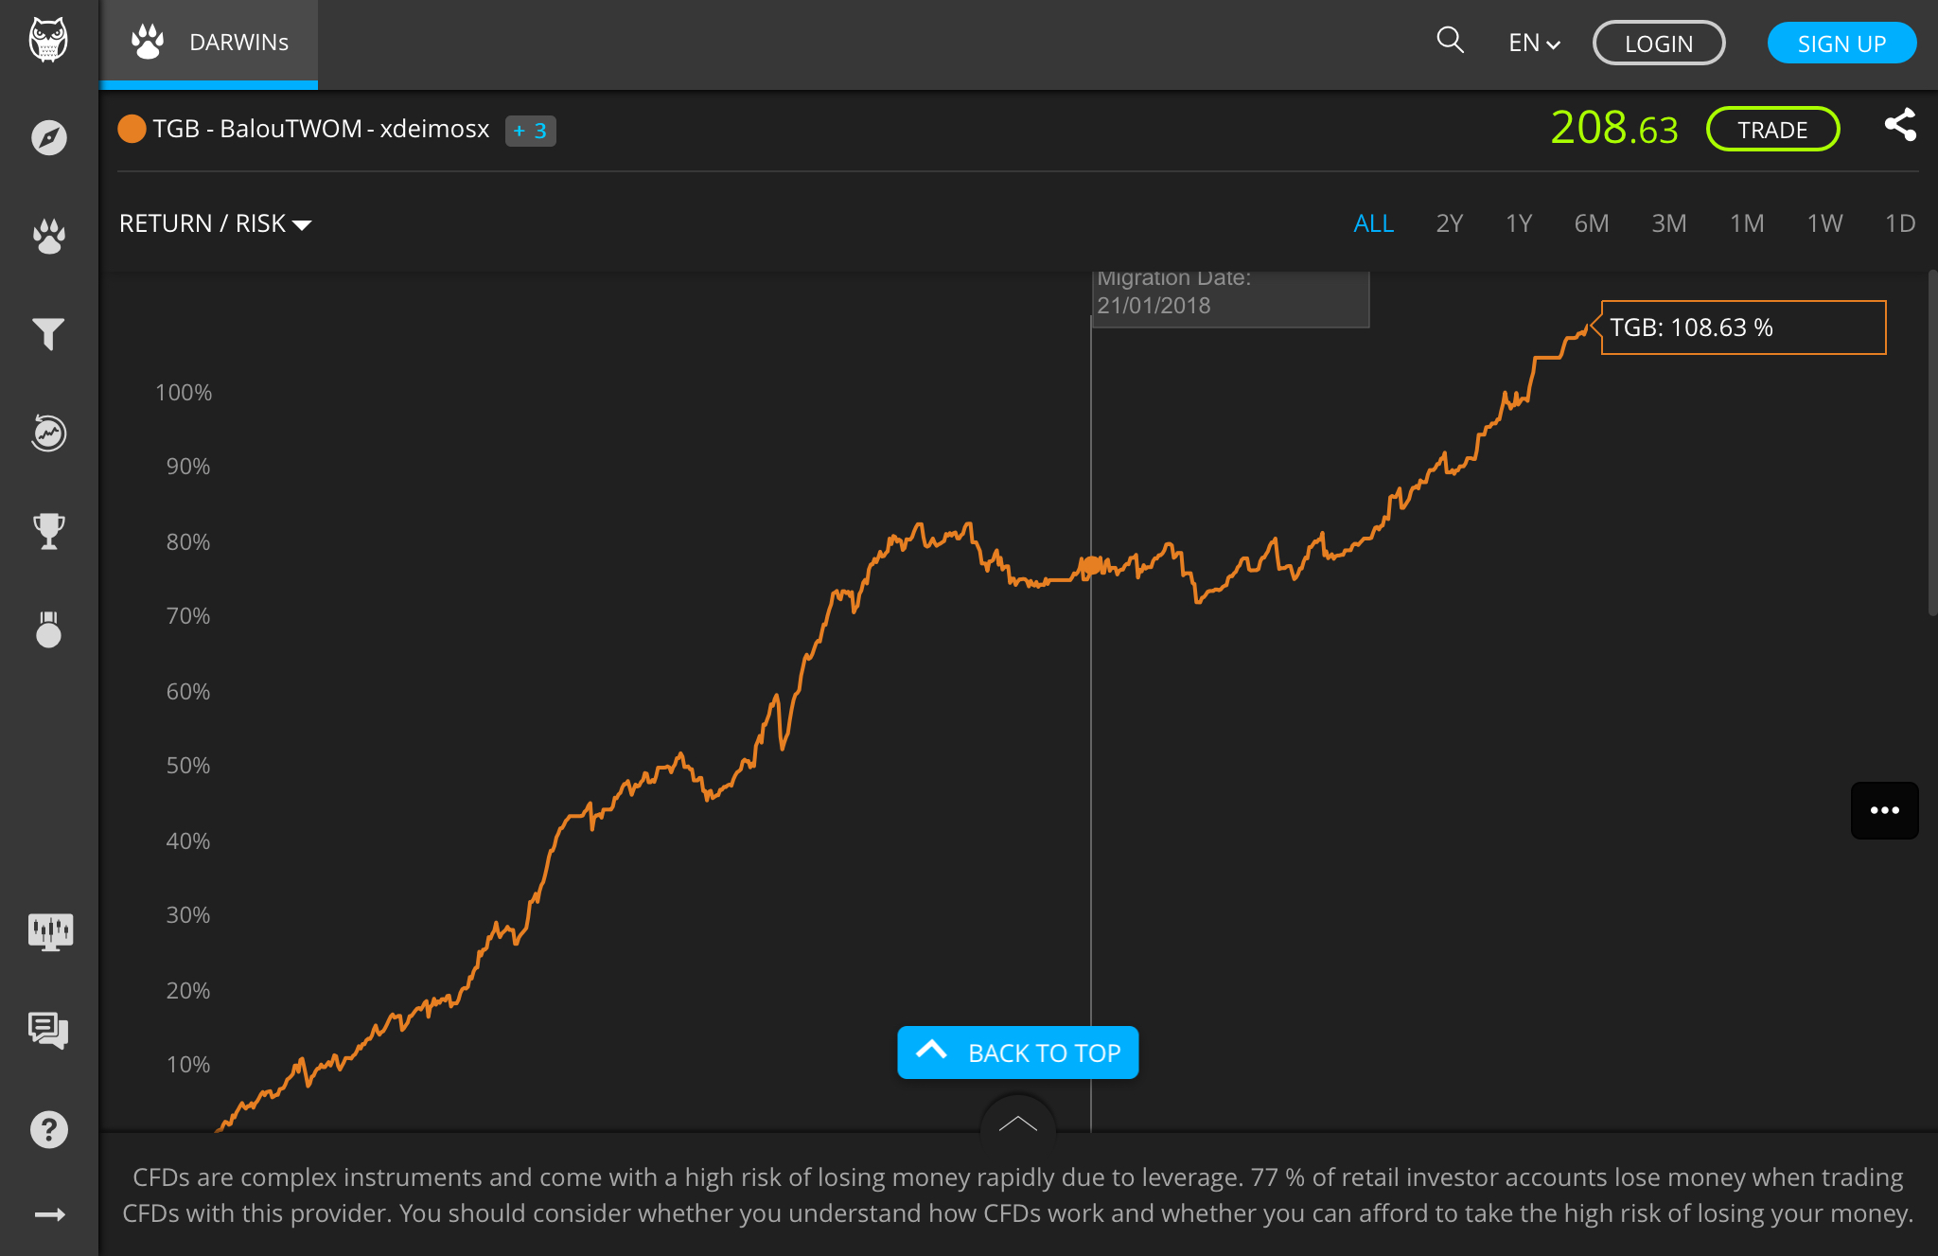This screenshot has width=1938, height=1256.
Task: Select the DARWINs tab
Action: [209, 43]
